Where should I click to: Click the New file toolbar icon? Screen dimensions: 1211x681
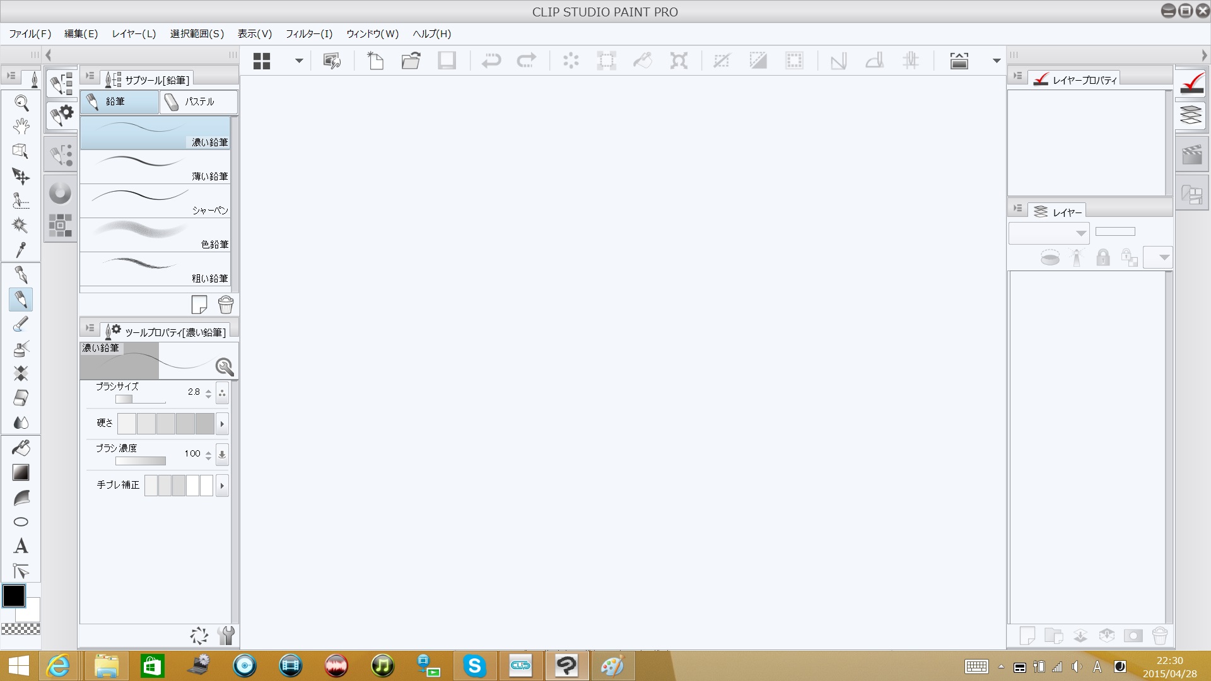(x=375, y=61)
